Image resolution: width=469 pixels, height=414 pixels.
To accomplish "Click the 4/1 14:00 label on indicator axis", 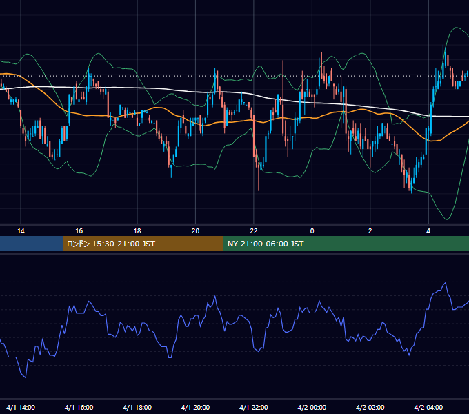I will (x=21, y=407).
